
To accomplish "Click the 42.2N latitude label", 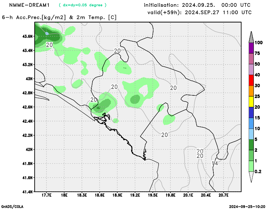I will click(27, 135).
